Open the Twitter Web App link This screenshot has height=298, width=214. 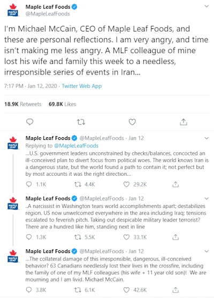tap(82, 86)
